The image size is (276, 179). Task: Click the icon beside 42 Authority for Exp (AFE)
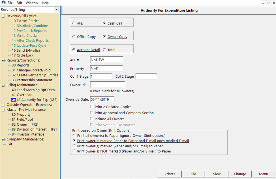13,100
